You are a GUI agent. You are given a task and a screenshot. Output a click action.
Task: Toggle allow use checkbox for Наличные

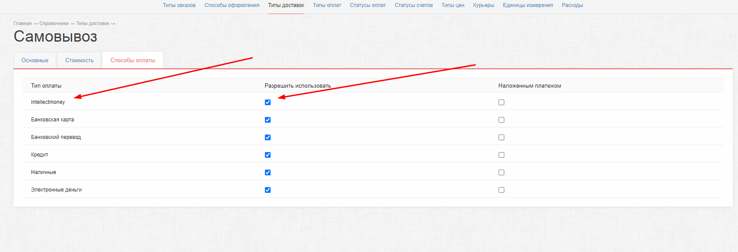tap(268, 172)
